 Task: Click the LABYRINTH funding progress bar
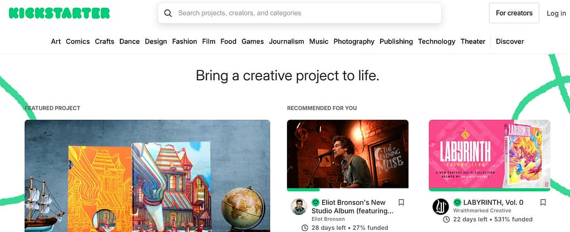click(x=489, y=190)
